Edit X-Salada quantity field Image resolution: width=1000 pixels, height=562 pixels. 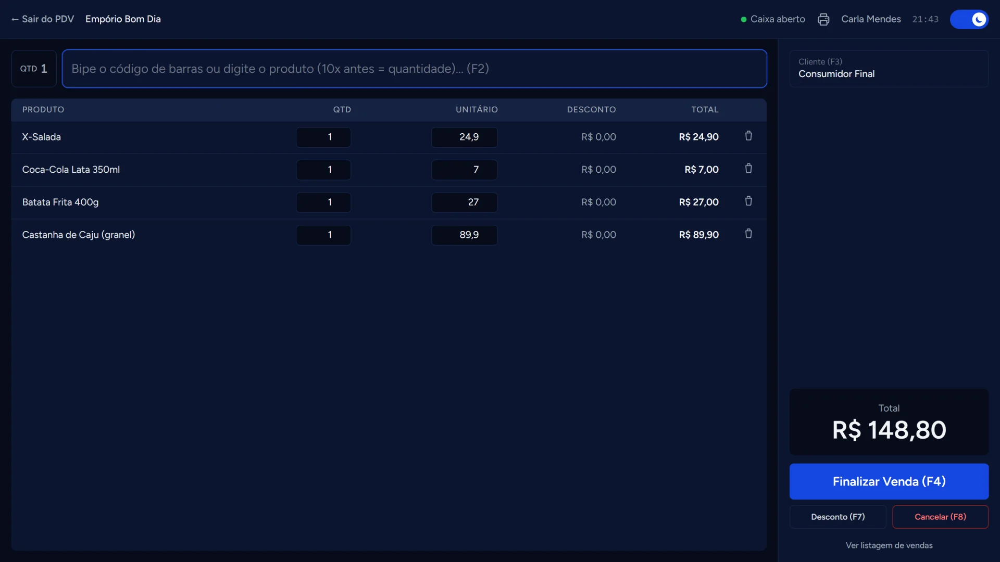pos(323,137)
